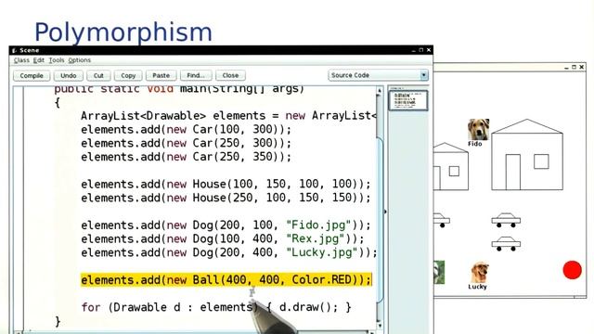The image size is (594, 334).
Task: Click the editor's Close button
Action: tap(230, 75)
